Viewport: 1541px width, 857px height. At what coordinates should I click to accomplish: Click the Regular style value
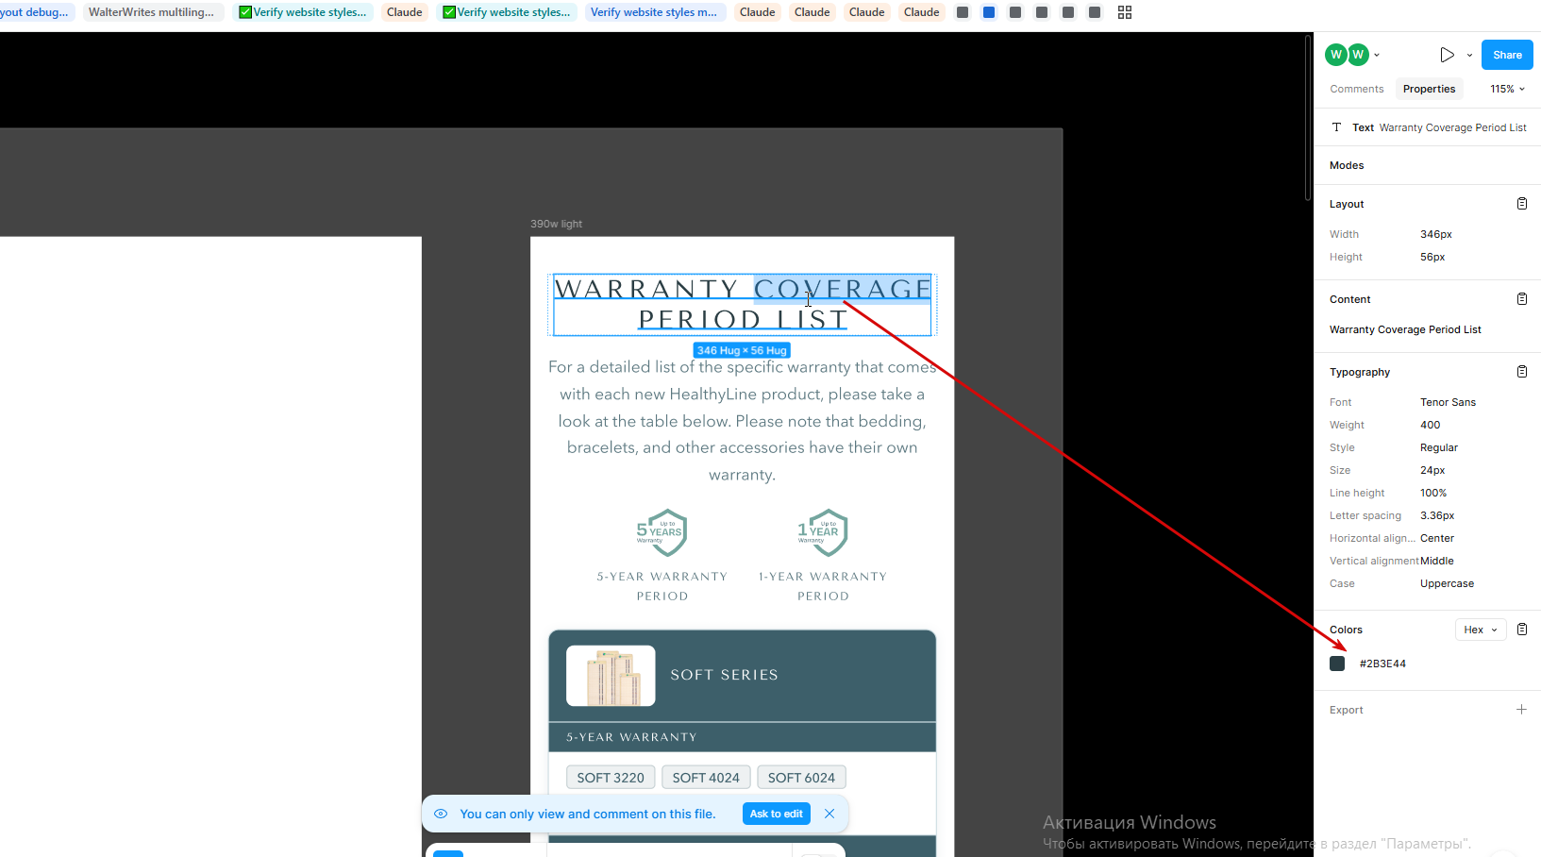point(1439,447)
